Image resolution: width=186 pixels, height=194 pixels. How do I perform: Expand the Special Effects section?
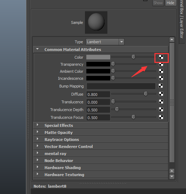(x=38, y=125)
